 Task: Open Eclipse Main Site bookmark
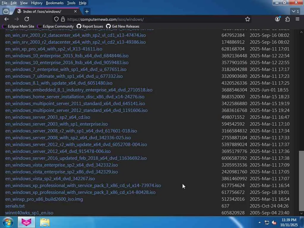coord(18,26)
